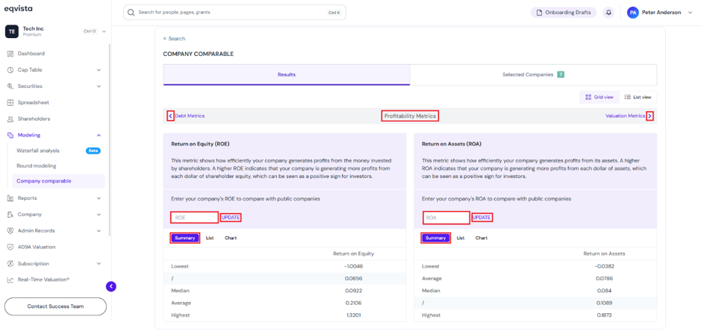Select Chart tab under ROE
The height and width of the screenshot is (331, 701).
[231, 238]
